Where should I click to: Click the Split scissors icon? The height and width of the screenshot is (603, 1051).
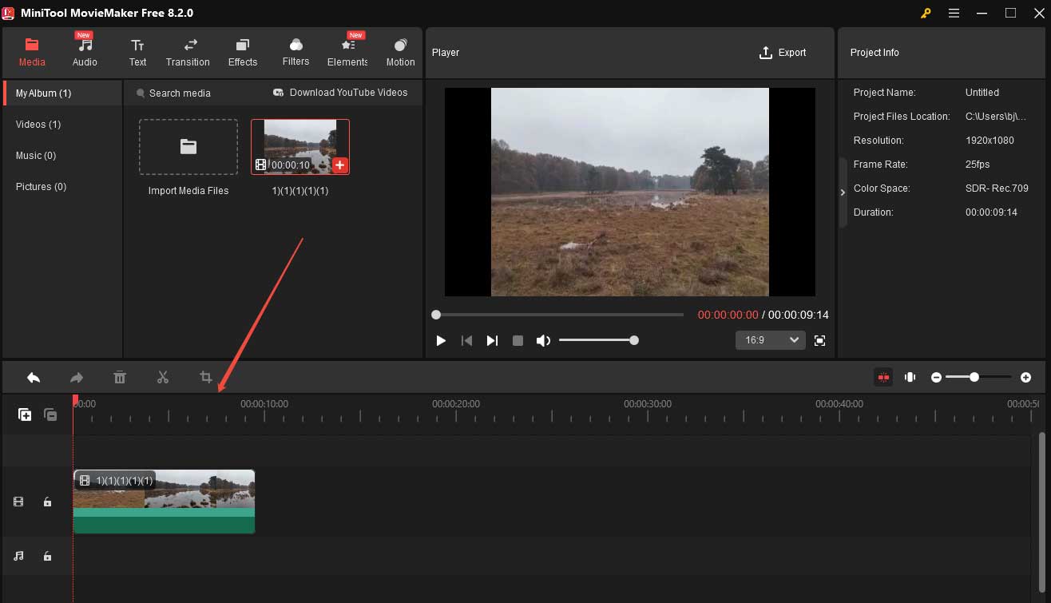tap(163, 378)
